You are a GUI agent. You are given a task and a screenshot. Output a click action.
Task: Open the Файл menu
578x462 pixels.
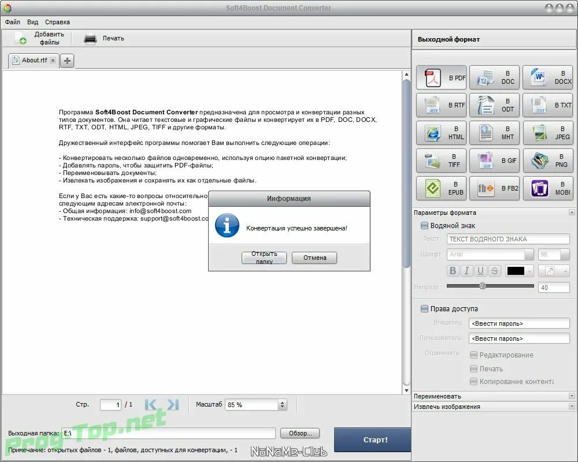pos(13,22)
